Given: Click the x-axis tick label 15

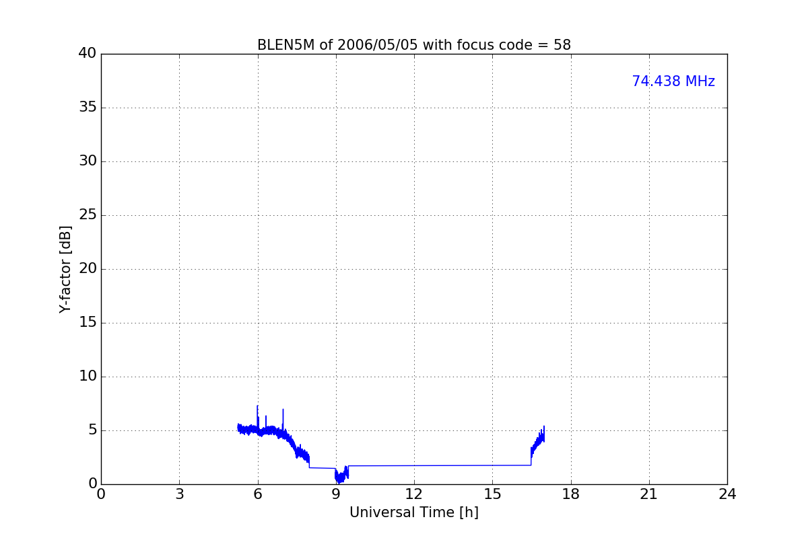Looking at the screenshot, I should [492, 494].
